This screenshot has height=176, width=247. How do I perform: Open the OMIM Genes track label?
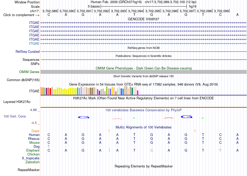[29, 72]
